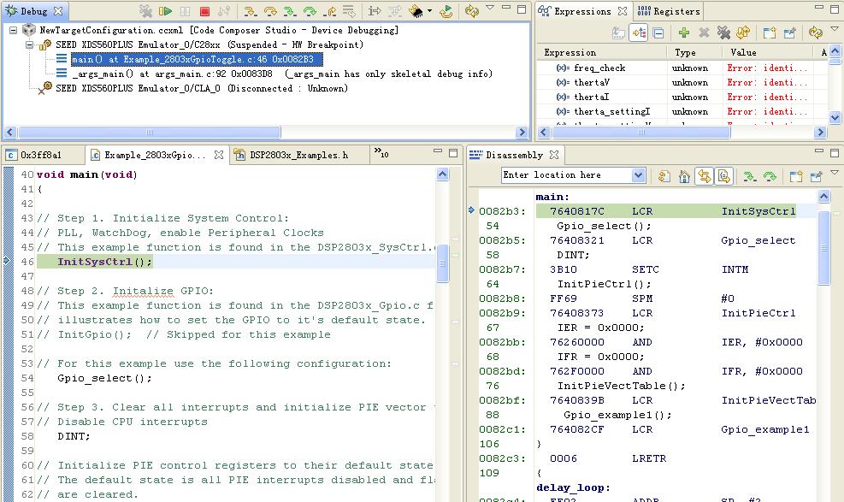Viewport: 844px width, 502px height.
Task: Close the Example_2803xGpio editor tab
Action: pos(219,155)
